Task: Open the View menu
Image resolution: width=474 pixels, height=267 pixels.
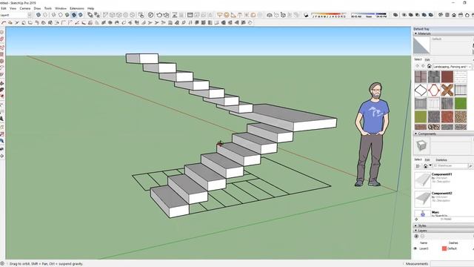Action: tap(13, 8)
